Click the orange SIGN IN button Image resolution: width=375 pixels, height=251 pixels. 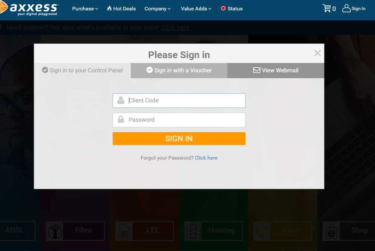pos(179,139)
